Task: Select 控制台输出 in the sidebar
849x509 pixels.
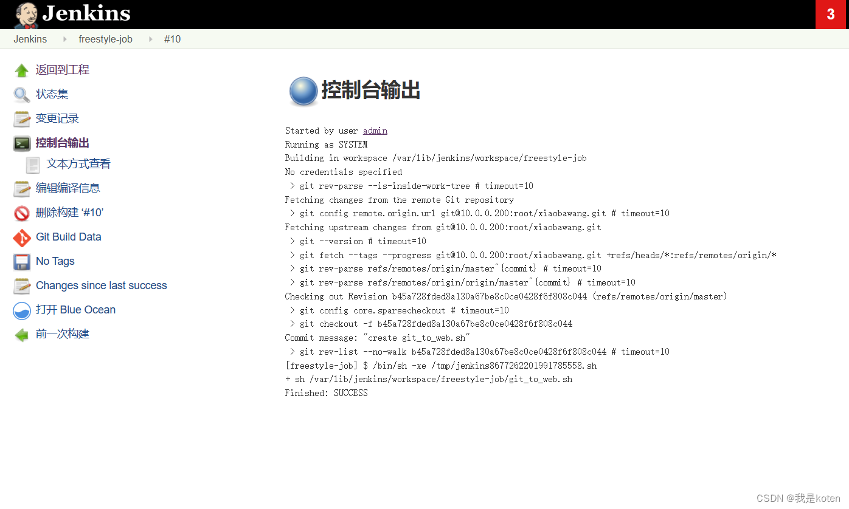Action: pyautogui.click(x=63, y=143)
